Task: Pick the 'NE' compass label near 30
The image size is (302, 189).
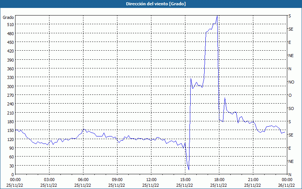Action: click(291, 161)
